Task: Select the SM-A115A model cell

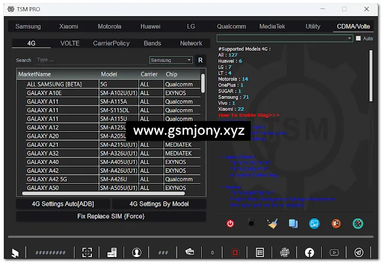Action: [119, 101]
